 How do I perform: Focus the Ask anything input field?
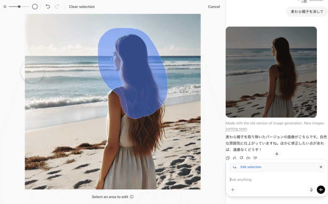point(276,180)
